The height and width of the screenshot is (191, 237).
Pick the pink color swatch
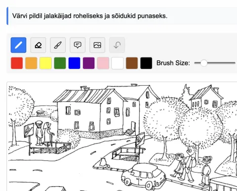[x=103, y=63]
